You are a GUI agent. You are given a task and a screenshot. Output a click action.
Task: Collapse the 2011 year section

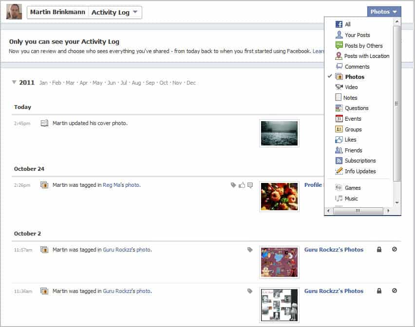[x=14, y=82]
